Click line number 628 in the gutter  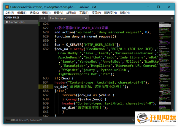pyautogui.click(x=46, y=32)
